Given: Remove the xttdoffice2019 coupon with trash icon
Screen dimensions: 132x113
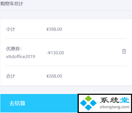Looking at the screenshot, I should click(x=124, y=51).
